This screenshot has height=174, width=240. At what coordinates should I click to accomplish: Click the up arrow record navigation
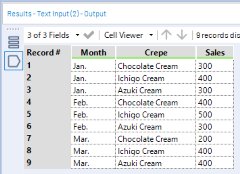click(166, 35)
